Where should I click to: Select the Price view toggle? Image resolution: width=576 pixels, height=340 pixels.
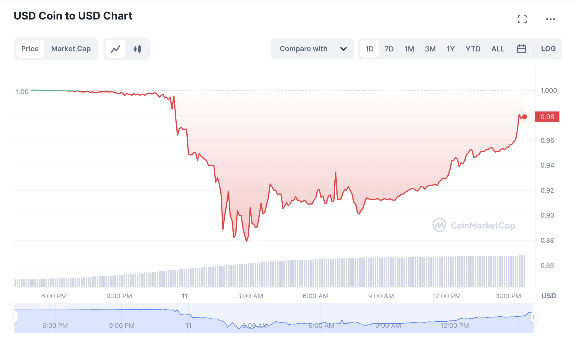(30, 49)
